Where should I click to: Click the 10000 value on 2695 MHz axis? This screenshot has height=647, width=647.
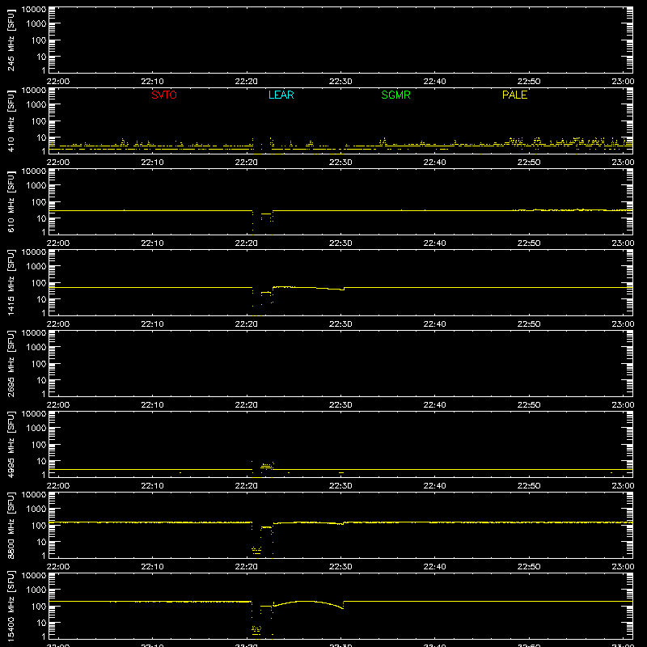pos(34,333)
